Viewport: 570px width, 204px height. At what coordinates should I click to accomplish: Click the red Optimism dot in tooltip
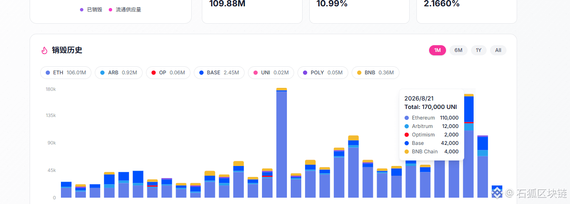407,135
